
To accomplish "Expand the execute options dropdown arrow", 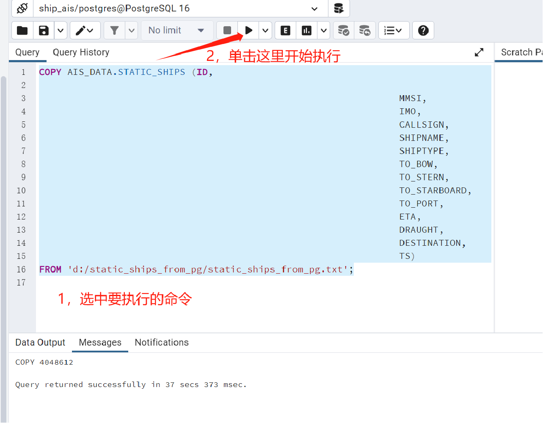I will [x=265, y=30].
